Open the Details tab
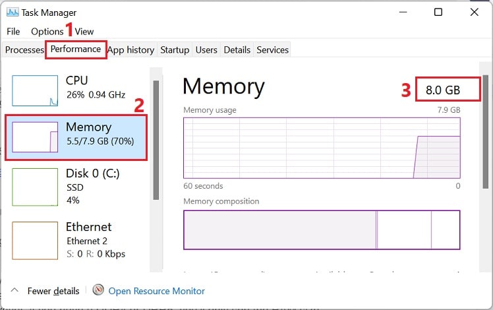 [237, 49]
